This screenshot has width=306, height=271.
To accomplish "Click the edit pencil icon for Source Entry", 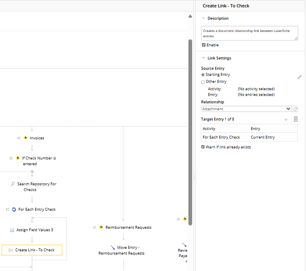I will click(299, 77).
